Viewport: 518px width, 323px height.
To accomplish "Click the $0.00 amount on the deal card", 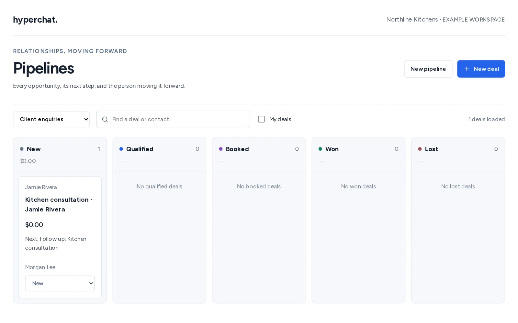I will point(34,225).
